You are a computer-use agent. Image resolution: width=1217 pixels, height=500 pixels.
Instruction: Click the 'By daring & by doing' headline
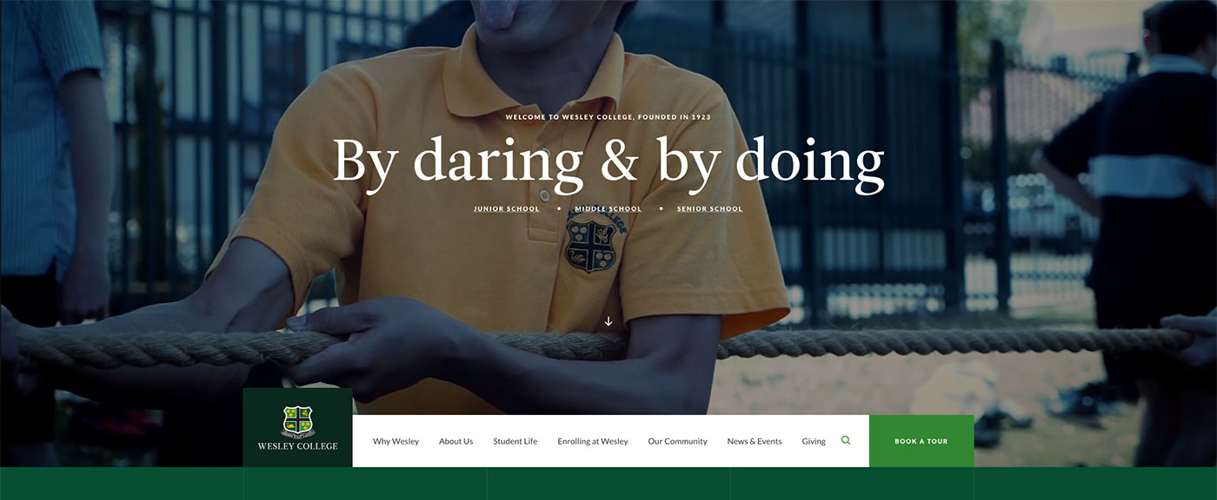coord(608,161)
